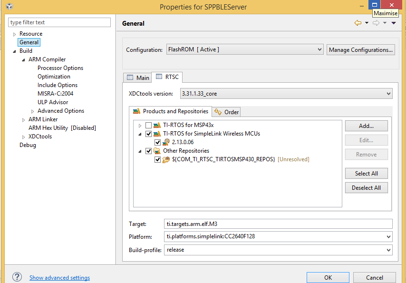
Task: Uncheck the COM_TI_RTSC_TIRTOSMSP430_REPOS checkbox
Action: point(157,159)
